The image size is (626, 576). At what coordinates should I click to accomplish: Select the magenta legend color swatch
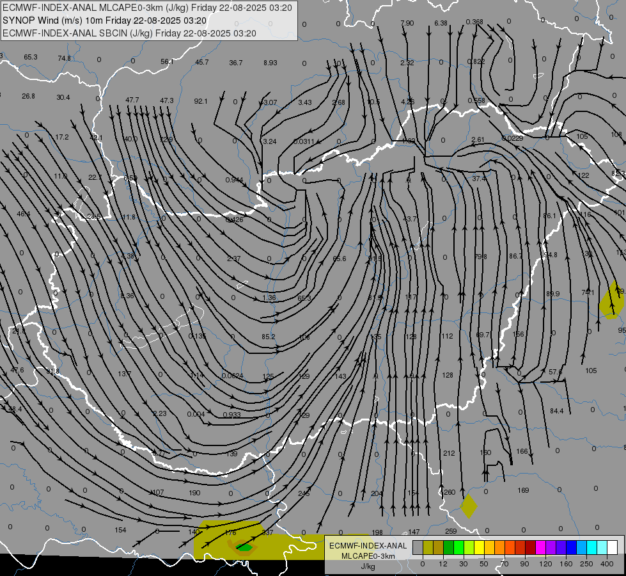[x=540, y=548]
